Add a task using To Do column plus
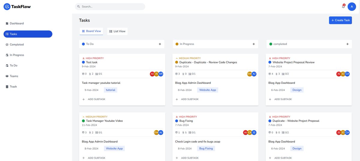The height and width of the screenshot is (161, 360). (x=160, y=44)
